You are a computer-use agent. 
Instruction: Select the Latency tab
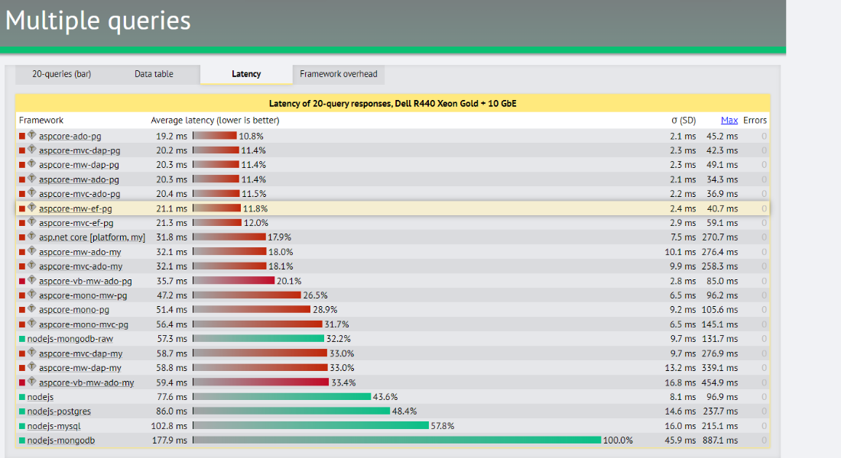[x=246, y=74]
